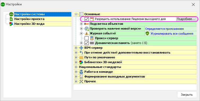This screenshot has height=101, width=200.
Task: Click the folder icon for Пути по умолчанию
Action: (81, 57)
